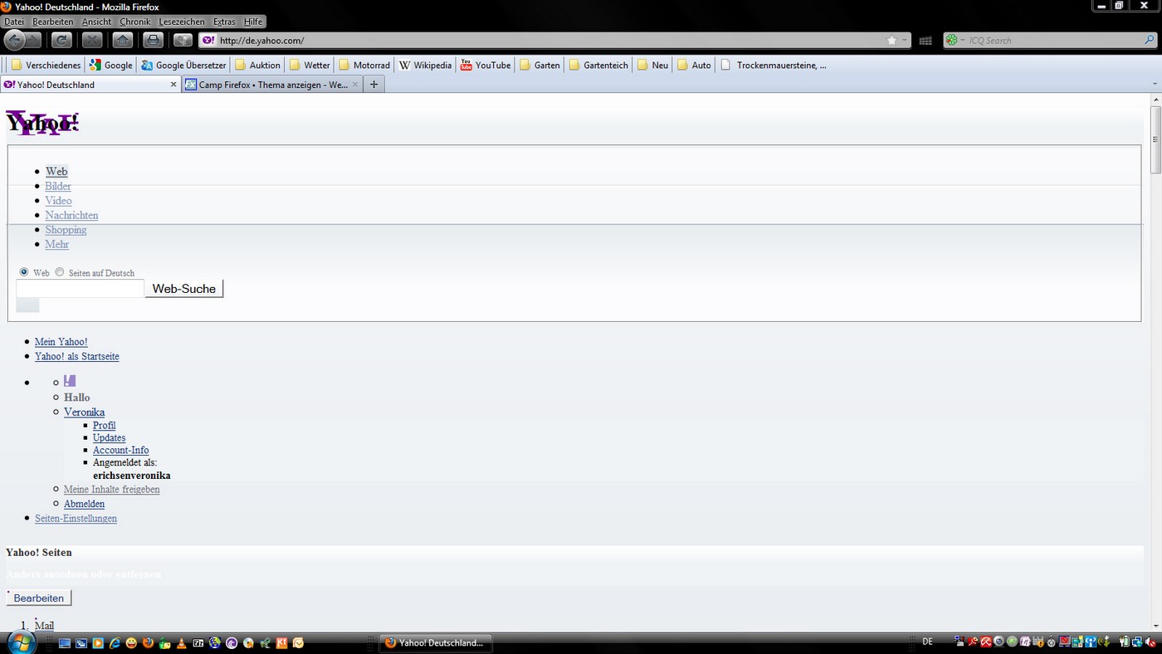Open the Gartenteich bookmark folder
Viewport: 1162px width, 654px height.
click(x=598, y=65)
